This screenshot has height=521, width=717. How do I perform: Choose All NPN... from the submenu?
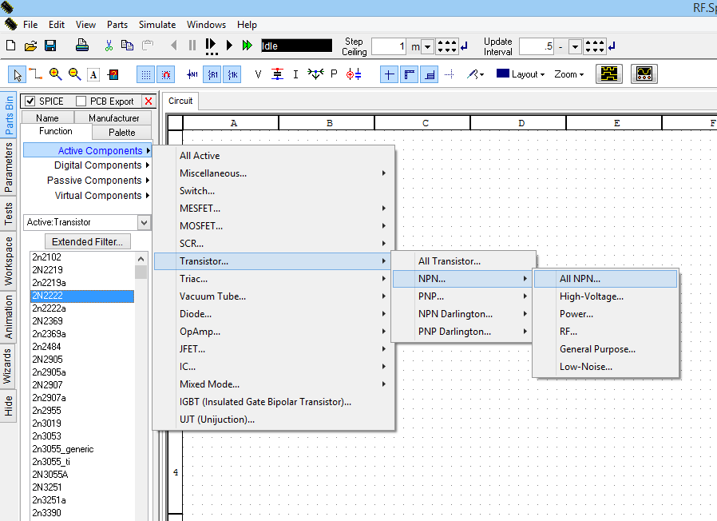pos(580,279)
